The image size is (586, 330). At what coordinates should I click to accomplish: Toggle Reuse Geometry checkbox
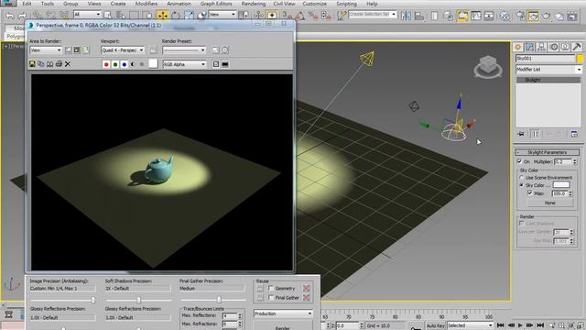tap(271, 288)
